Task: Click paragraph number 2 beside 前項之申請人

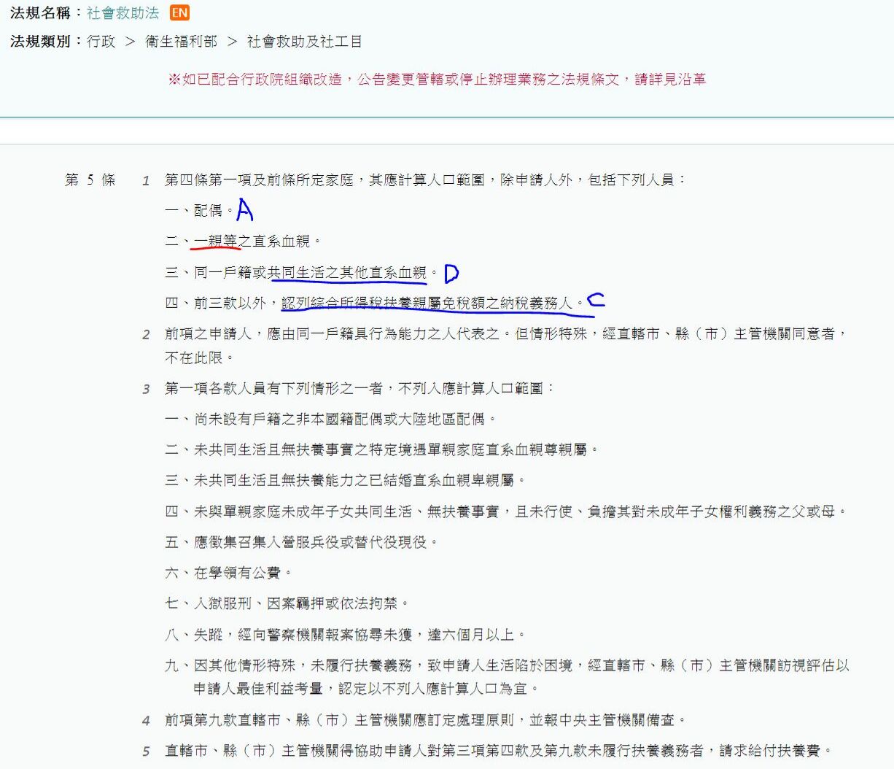Action: (146, 335)
